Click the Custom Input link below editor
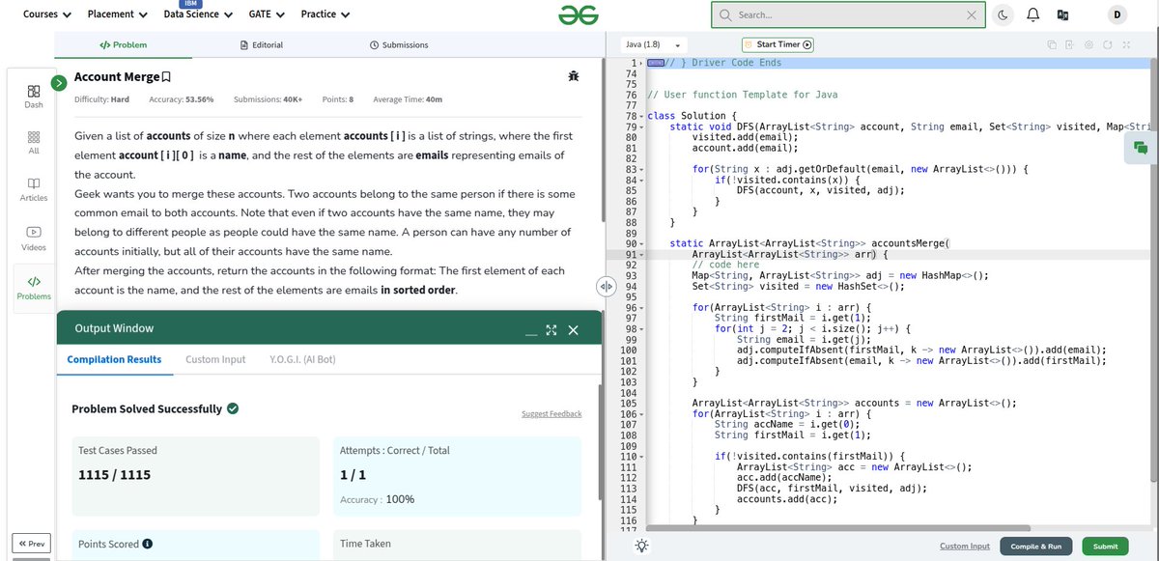Viewport: 1159px width, 561px height. [x=964, y=547]
